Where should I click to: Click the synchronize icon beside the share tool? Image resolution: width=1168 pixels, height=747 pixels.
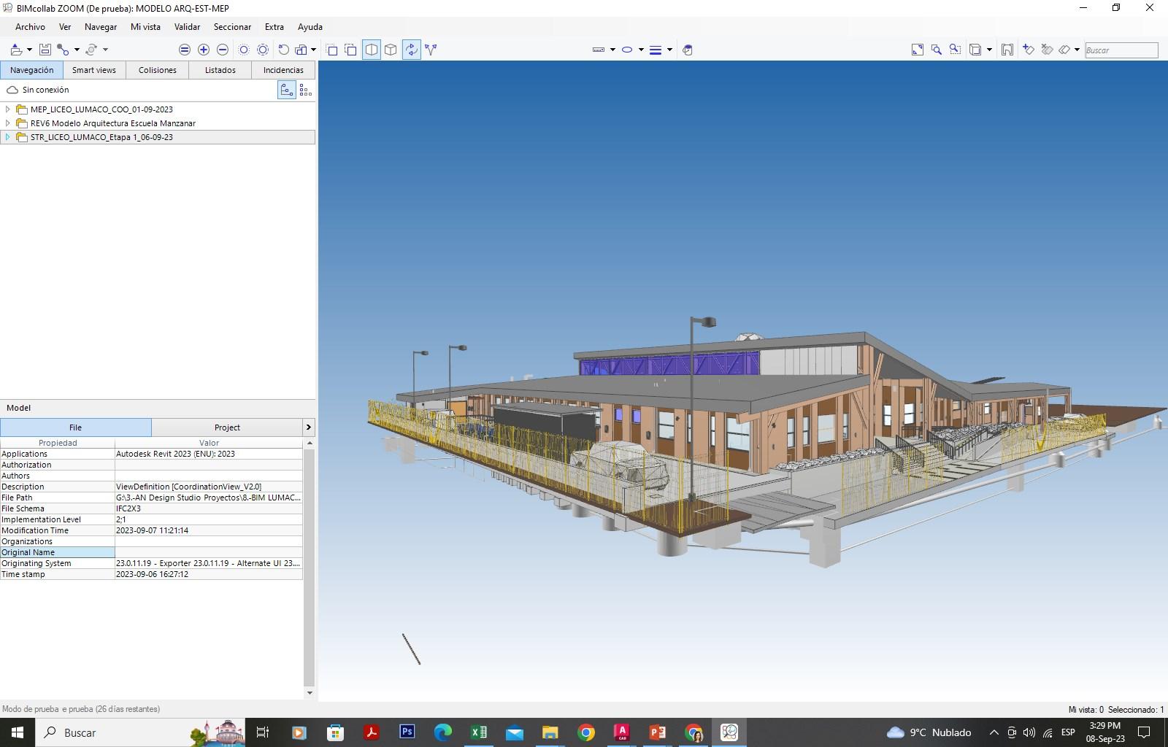coord(91,50)
